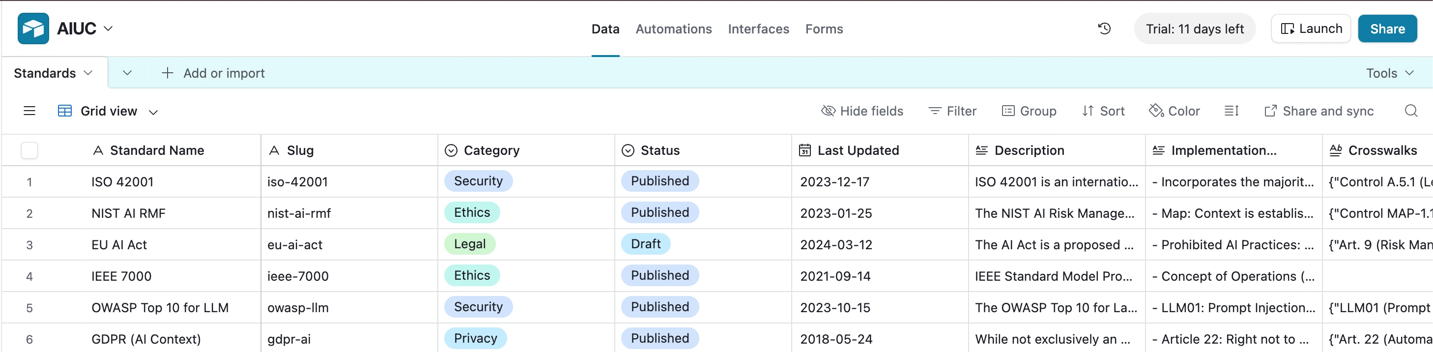Open the Hide fields visibility menu
Screen dimensions: 1433x352
pos(861,111)
